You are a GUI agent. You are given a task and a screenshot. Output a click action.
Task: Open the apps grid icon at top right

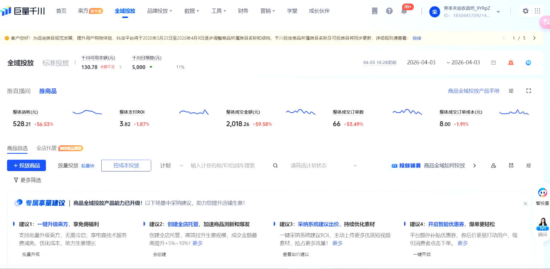tap(538, 11)
